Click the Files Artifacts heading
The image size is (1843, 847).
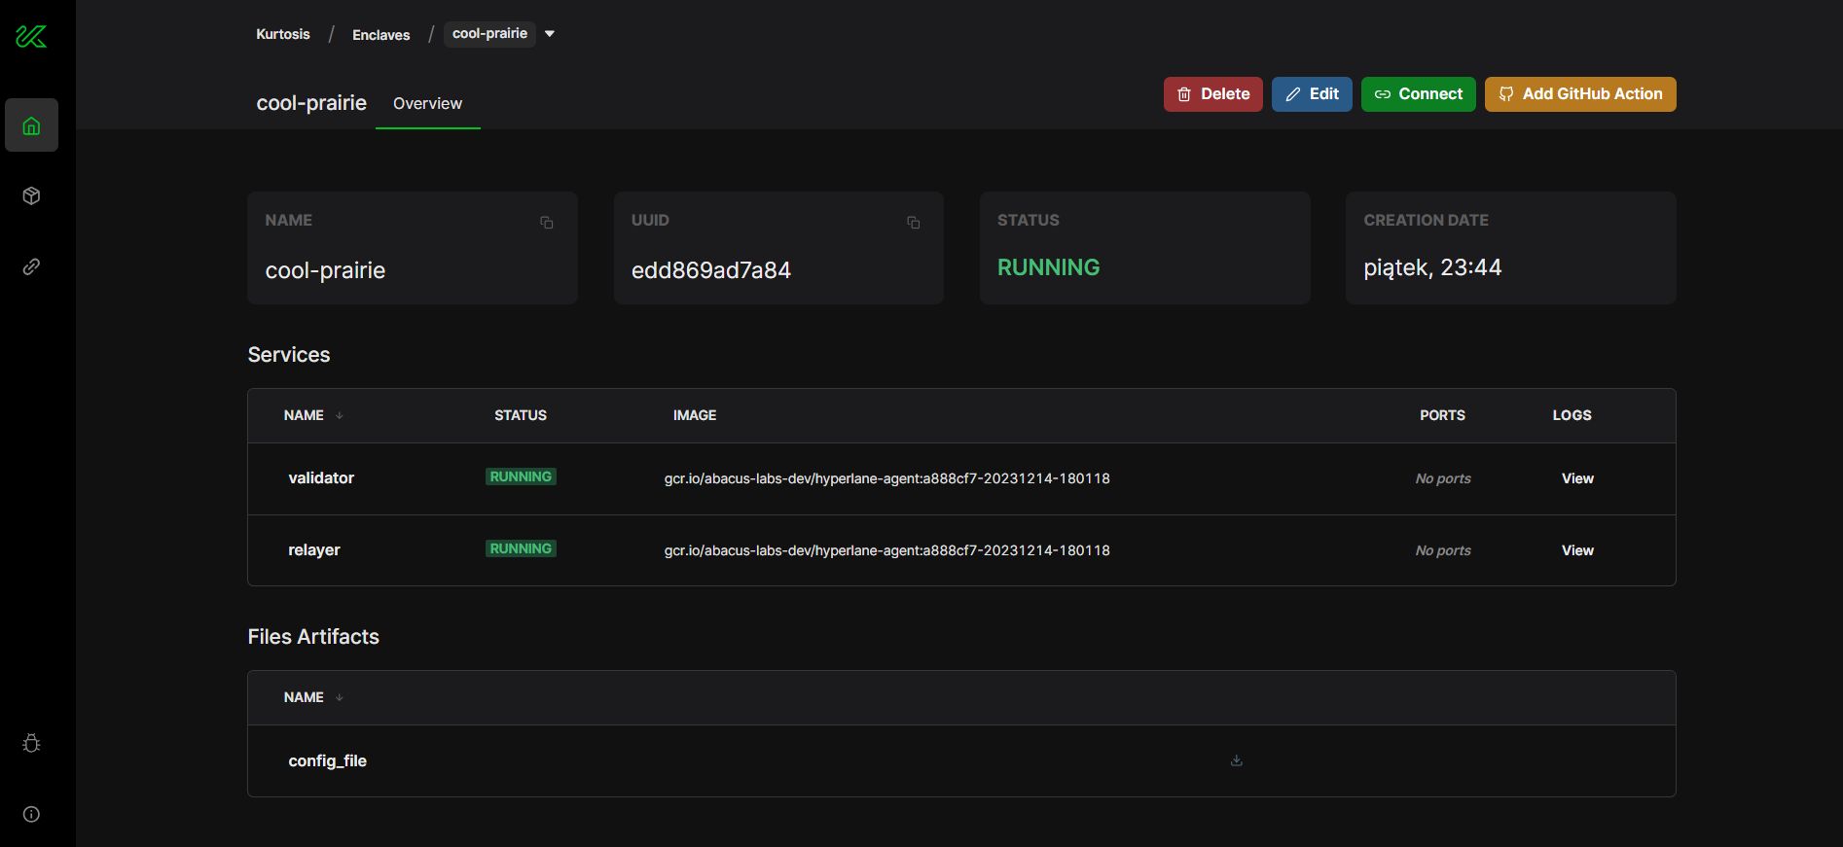coord(313,637)
